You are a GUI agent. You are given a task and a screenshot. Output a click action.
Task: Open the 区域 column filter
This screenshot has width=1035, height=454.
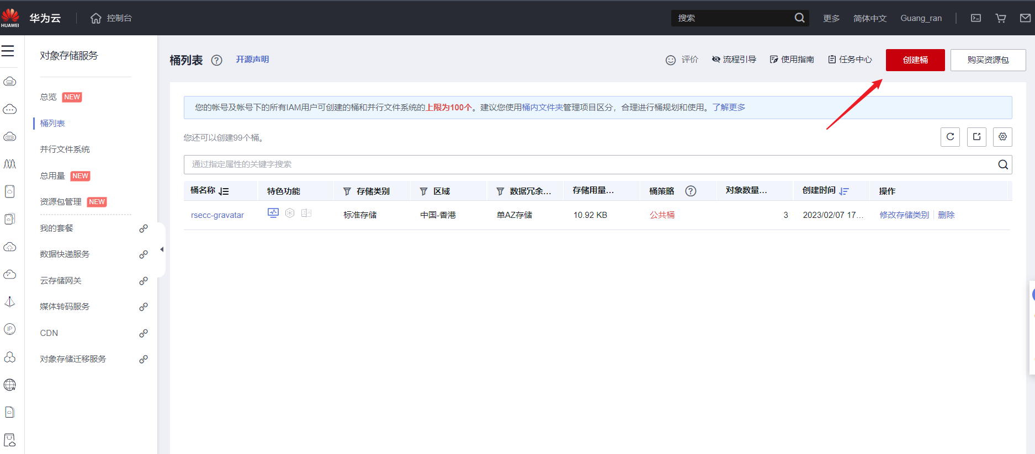(424, 191)
